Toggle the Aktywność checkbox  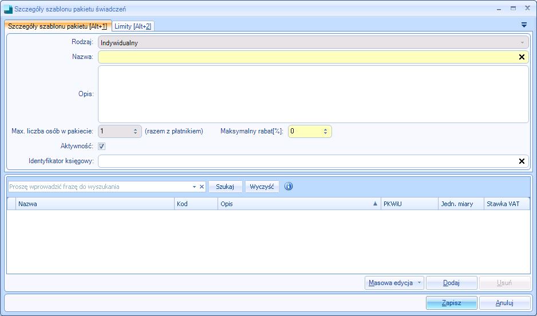pyautogui.click(x=102, y=146)
